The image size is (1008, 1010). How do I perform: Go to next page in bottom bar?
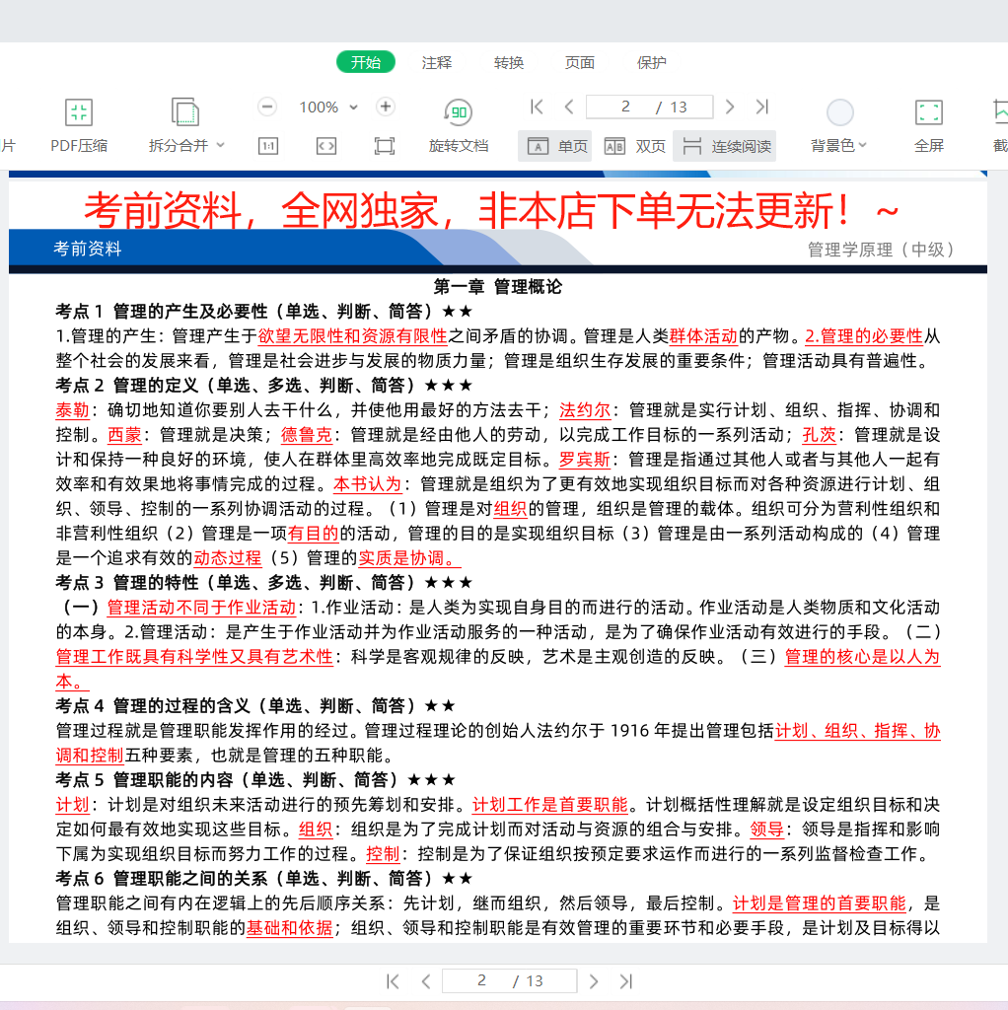593,981
